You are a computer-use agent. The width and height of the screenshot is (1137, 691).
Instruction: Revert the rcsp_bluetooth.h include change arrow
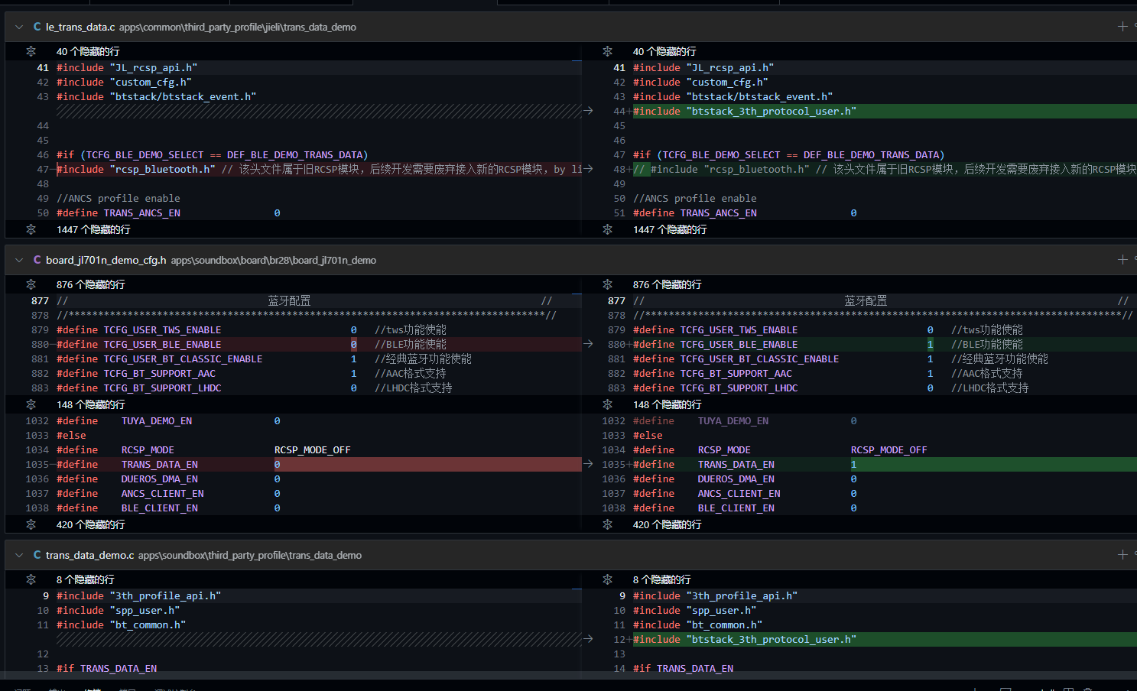click(588, 169)
